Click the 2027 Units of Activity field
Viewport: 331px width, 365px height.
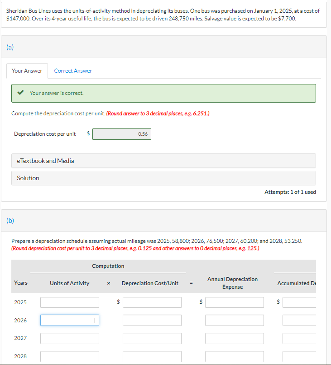(x=70, y=338)
